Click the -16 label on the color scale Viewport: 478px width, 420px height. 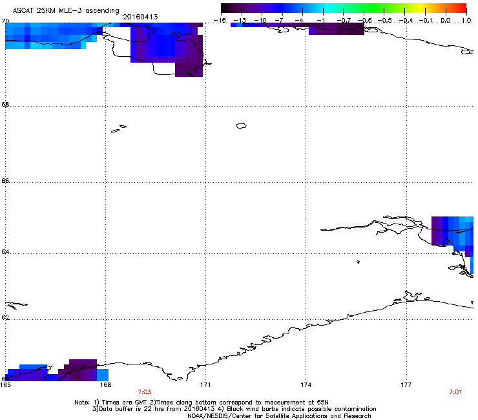220,21
